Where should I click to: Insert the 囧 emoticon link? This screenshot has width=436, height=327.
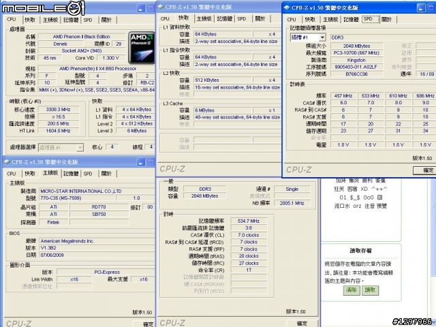pos(380,198)
